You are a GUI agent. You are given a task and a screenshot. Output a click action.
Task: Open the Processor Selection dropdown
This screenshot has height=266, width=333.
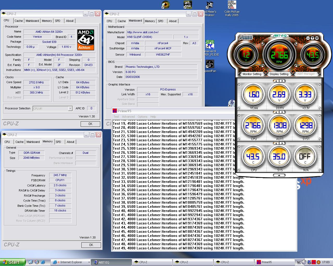(x=70, y=109)
